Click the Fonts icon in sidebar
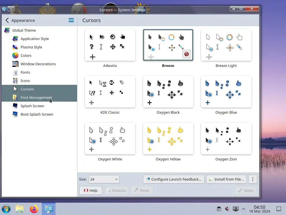 point(15,73)
